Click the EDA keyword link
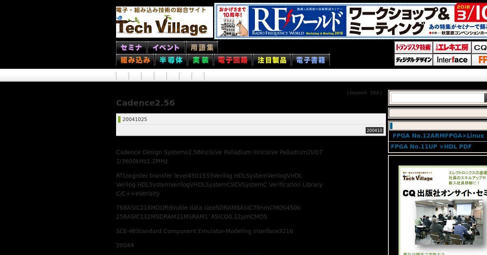 375,93
